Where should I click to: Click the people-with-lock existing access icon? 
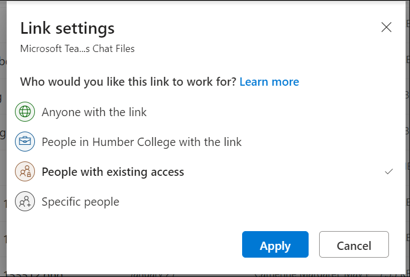pos(24,172)
